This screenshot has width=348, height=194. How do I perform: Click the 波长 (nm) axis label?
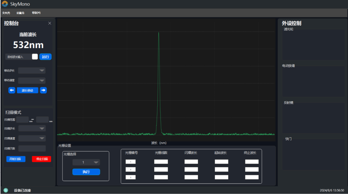159,143
